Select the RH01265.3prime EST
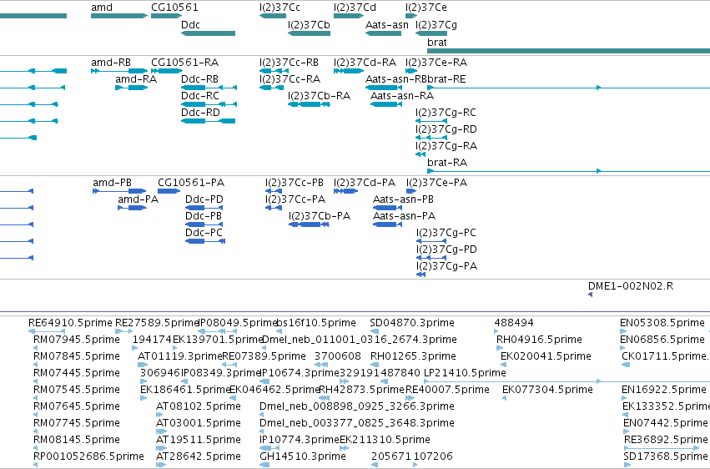Image resolution: width=710 pixels, height=469 pixels. click(374, 365)
